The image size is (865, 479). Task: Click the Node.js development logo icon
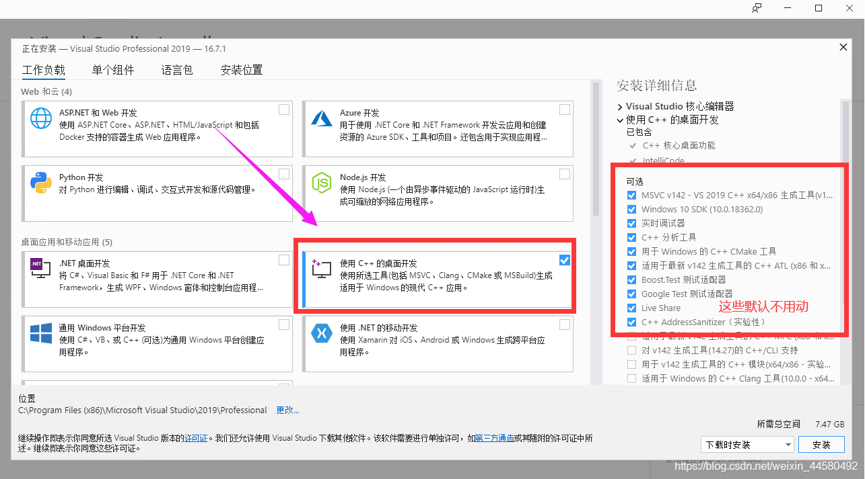[x=322, y=183]
